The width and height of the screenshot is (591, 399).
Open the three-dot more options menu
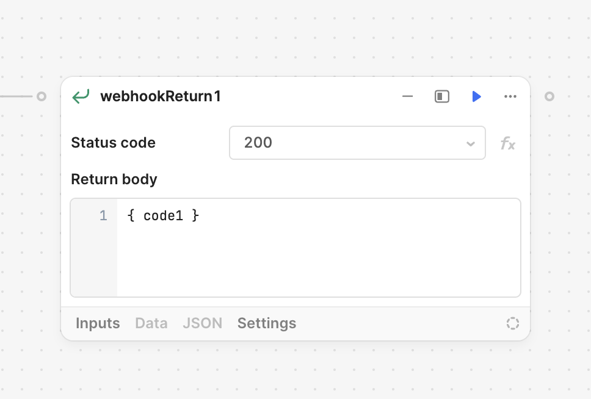pyautogui.click(x=510, y=96)
